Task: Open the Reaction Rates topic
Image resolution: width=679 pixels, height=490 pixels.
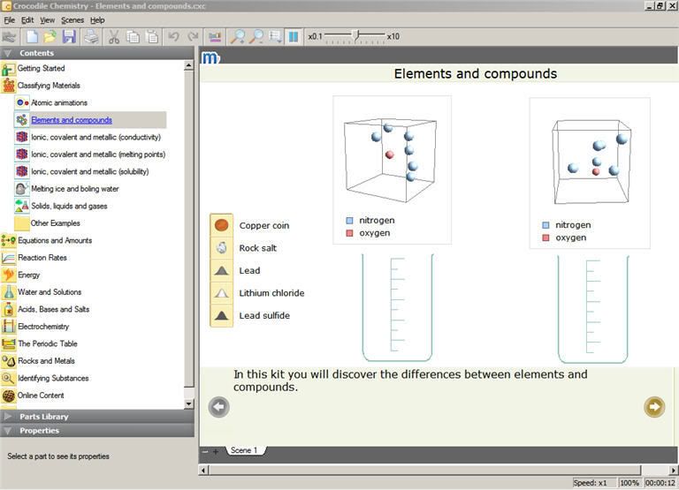Action: [42, 258]
